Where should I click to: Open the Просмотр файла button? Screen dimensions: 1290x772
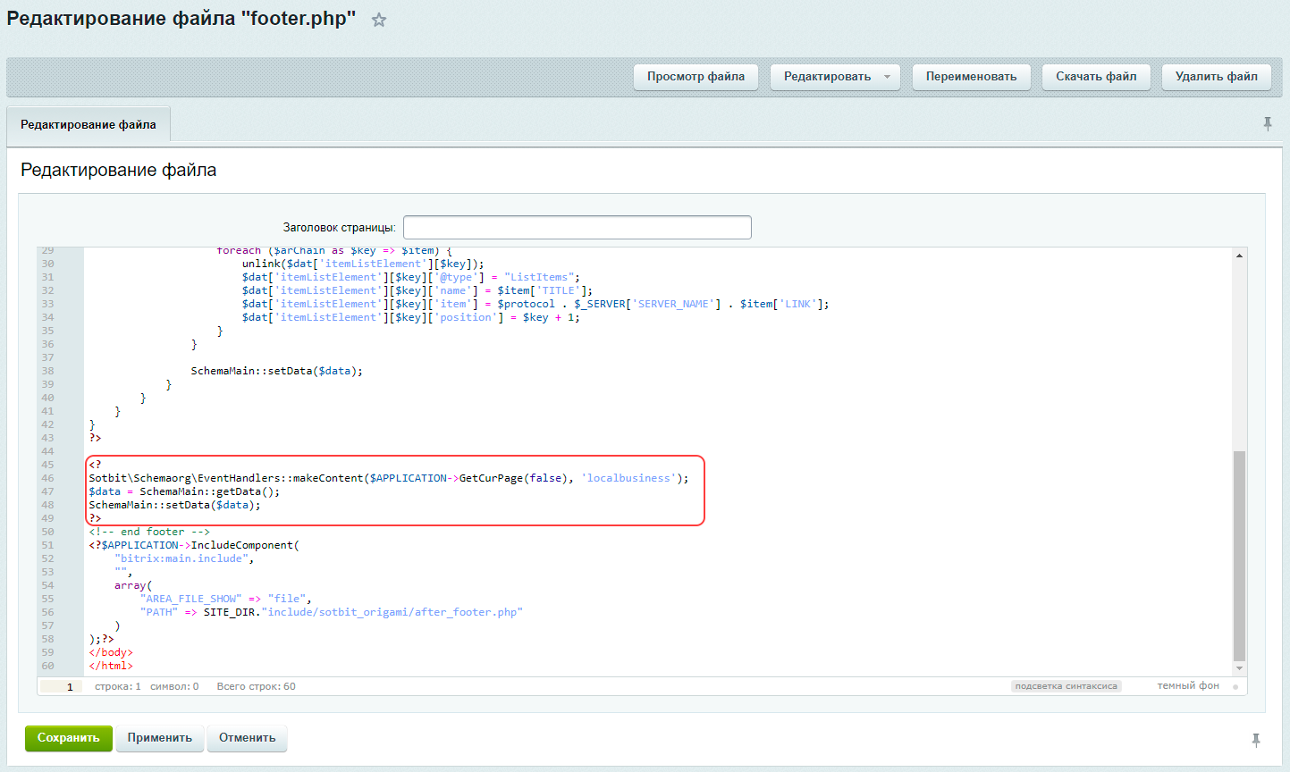point(696,77)
